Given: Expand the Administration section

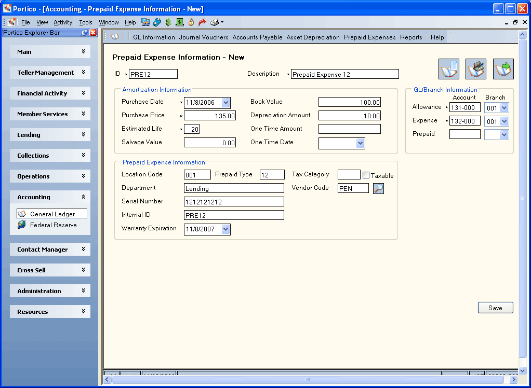Looking at the screenshot, I should click(x=50, y=291).
